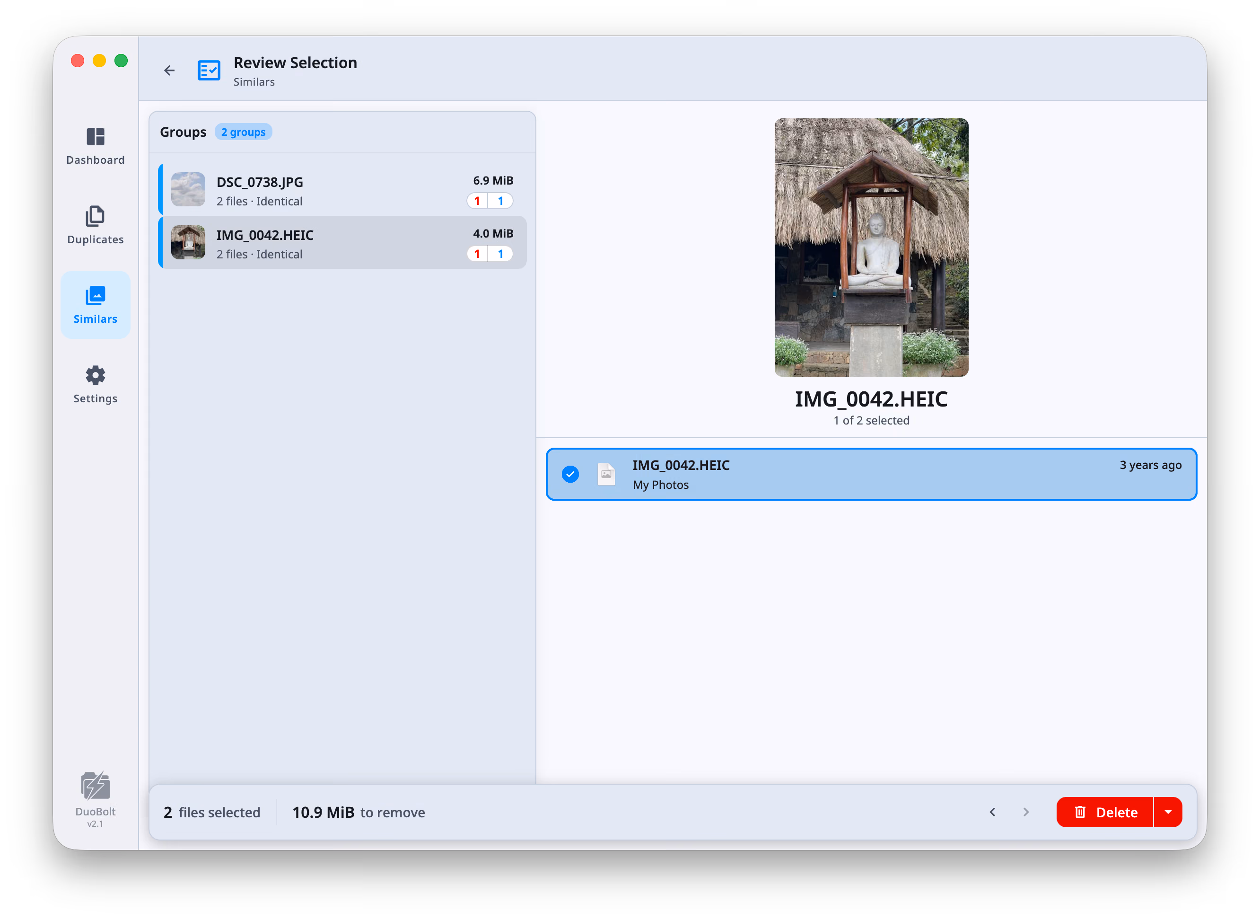Open the large Buddha statue preview image
The width and height of the screenshot is (1260, 920).
pyautogui.click(x=871, y=247)
